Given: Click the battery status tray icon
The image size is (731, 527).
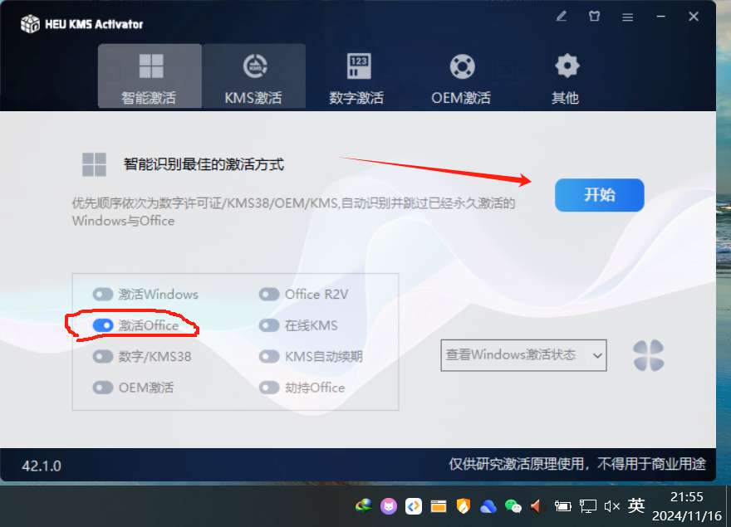Looking at the screenshot, I should click(562, 506).
